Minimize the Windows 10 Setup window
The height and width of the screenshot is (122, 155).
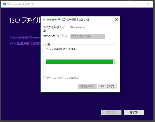128,4
